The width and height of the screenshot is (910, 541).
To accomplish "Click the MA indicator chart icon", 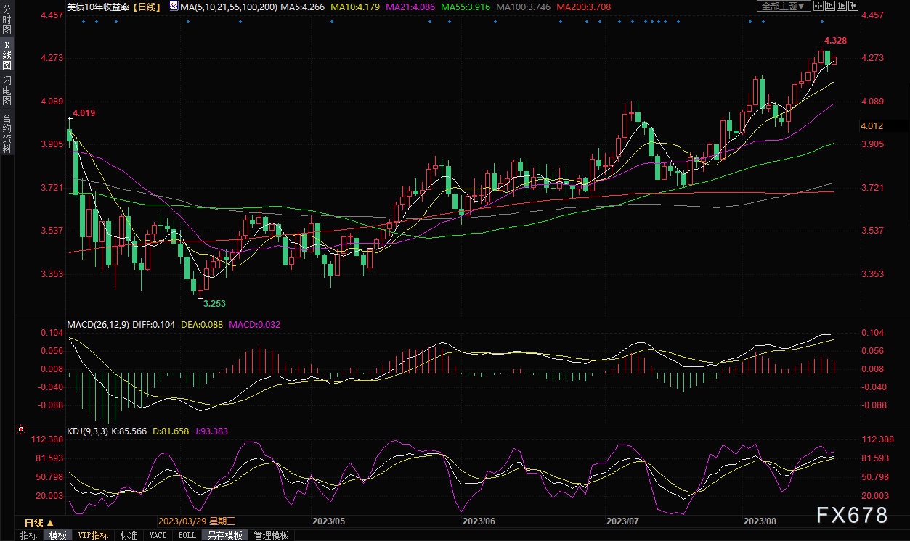I will click(173, 7).
